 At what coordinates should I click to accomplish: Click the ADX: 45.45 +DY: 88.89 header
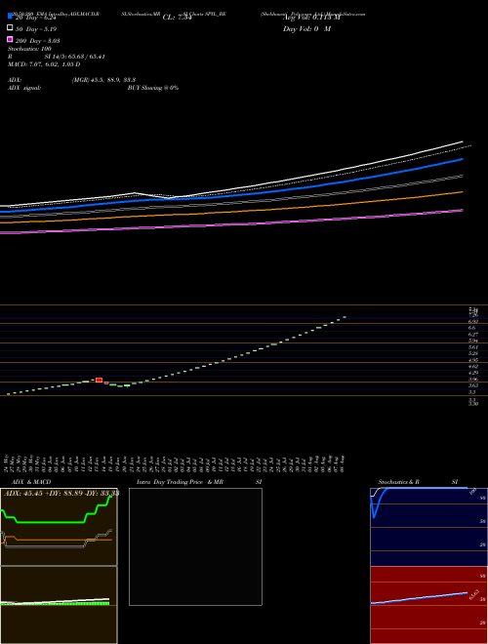[61, 494]
